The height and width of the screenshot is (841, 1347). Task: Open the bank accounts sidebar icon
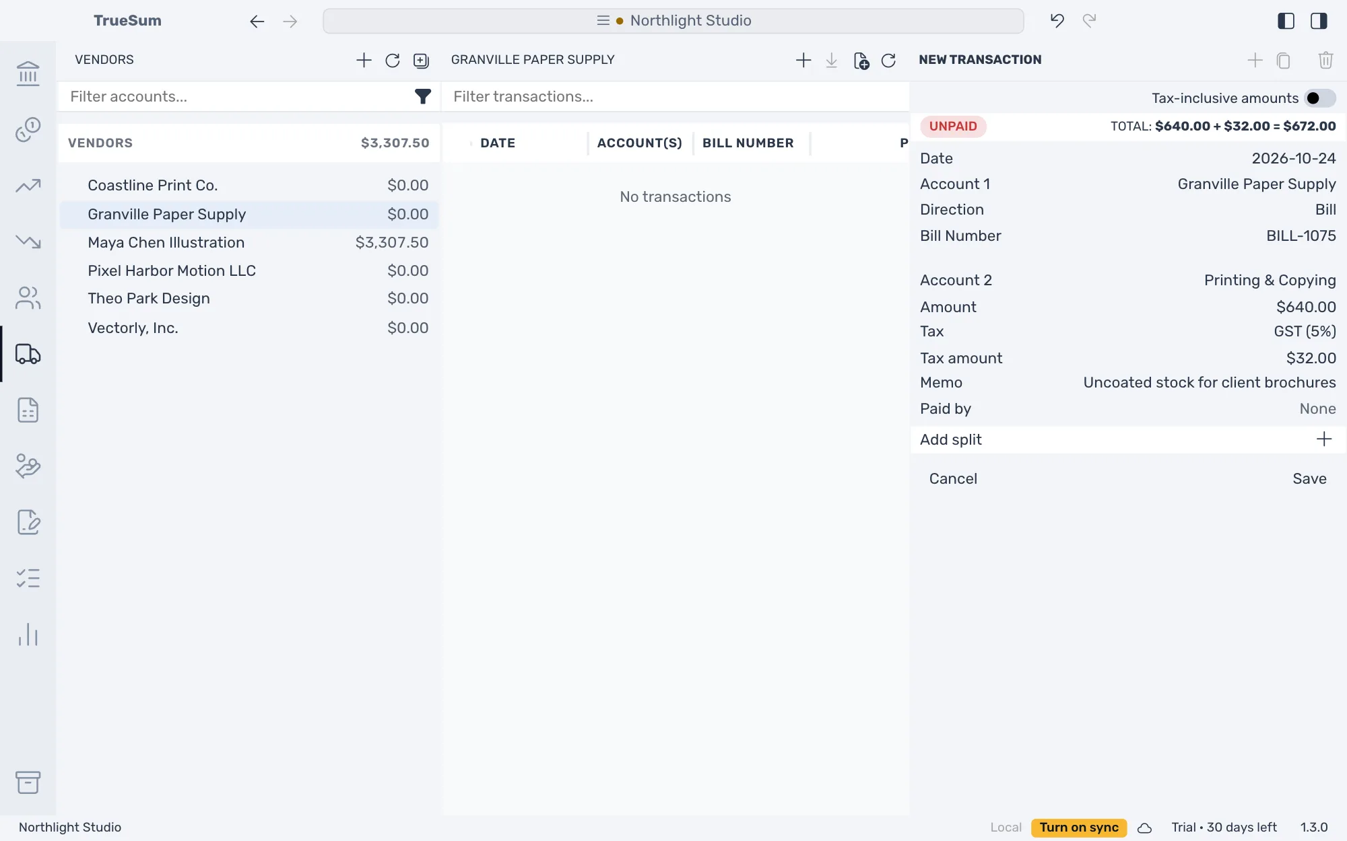point(28,73)
